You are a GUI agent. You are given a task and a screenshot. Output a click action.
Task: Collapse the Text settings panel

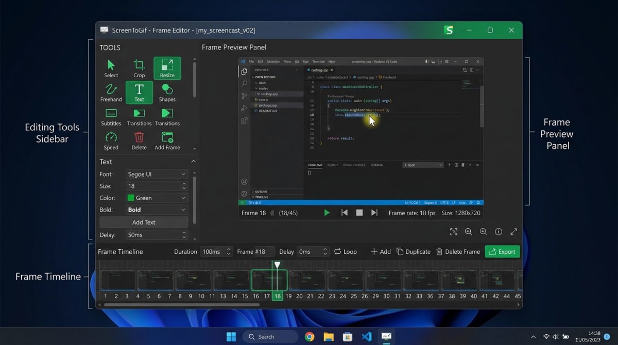(x=193, y=161)
